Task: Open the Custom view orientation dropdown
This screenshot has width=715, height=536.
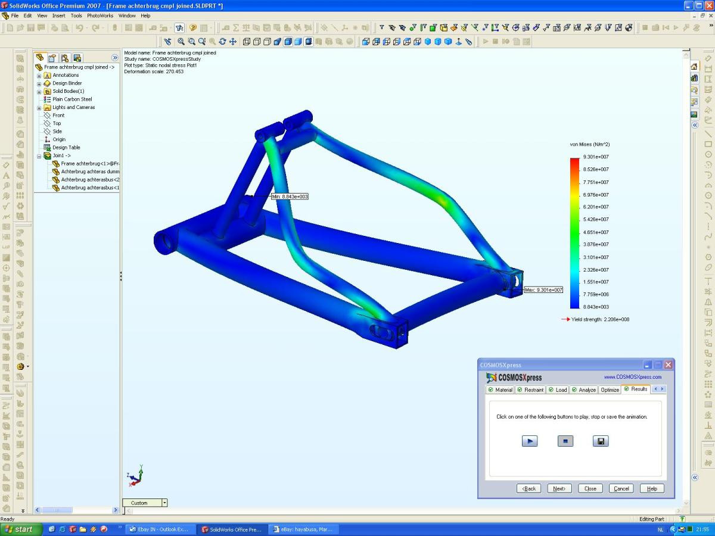Action: point(164,503)
